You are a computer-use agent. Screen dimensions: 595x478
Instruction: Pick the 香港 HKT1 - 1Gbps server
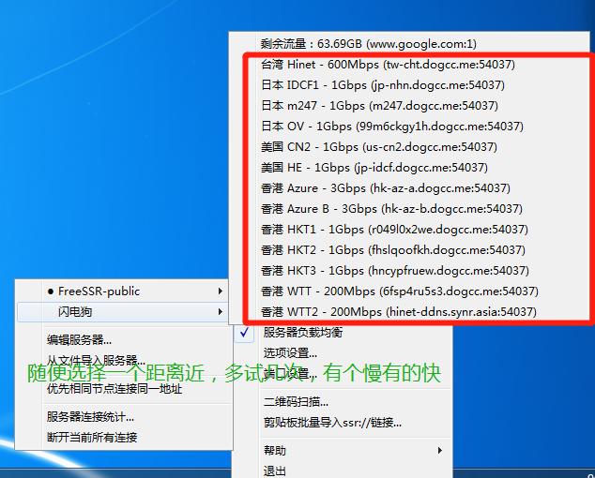point(409,230)
